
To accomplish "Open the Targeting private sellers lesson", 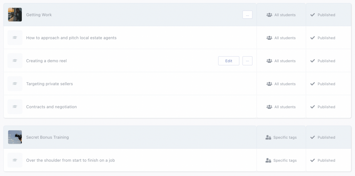I will coord(50,84).
